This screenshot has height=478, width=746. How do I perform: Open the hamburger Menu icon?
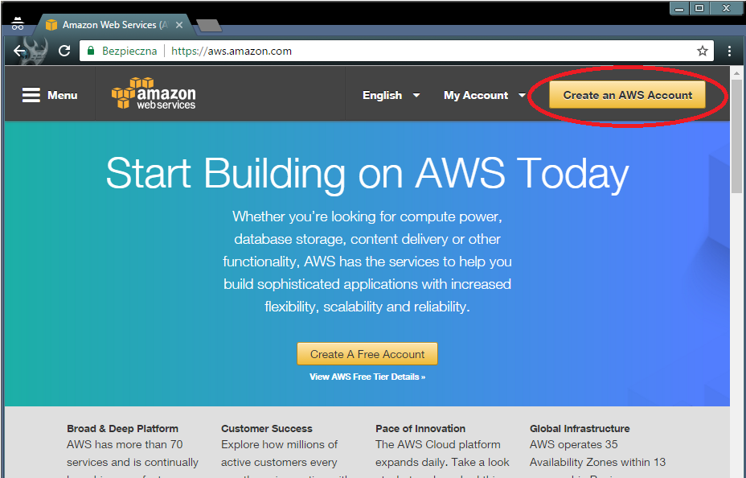pyautogui.click(x=31, y=95)
